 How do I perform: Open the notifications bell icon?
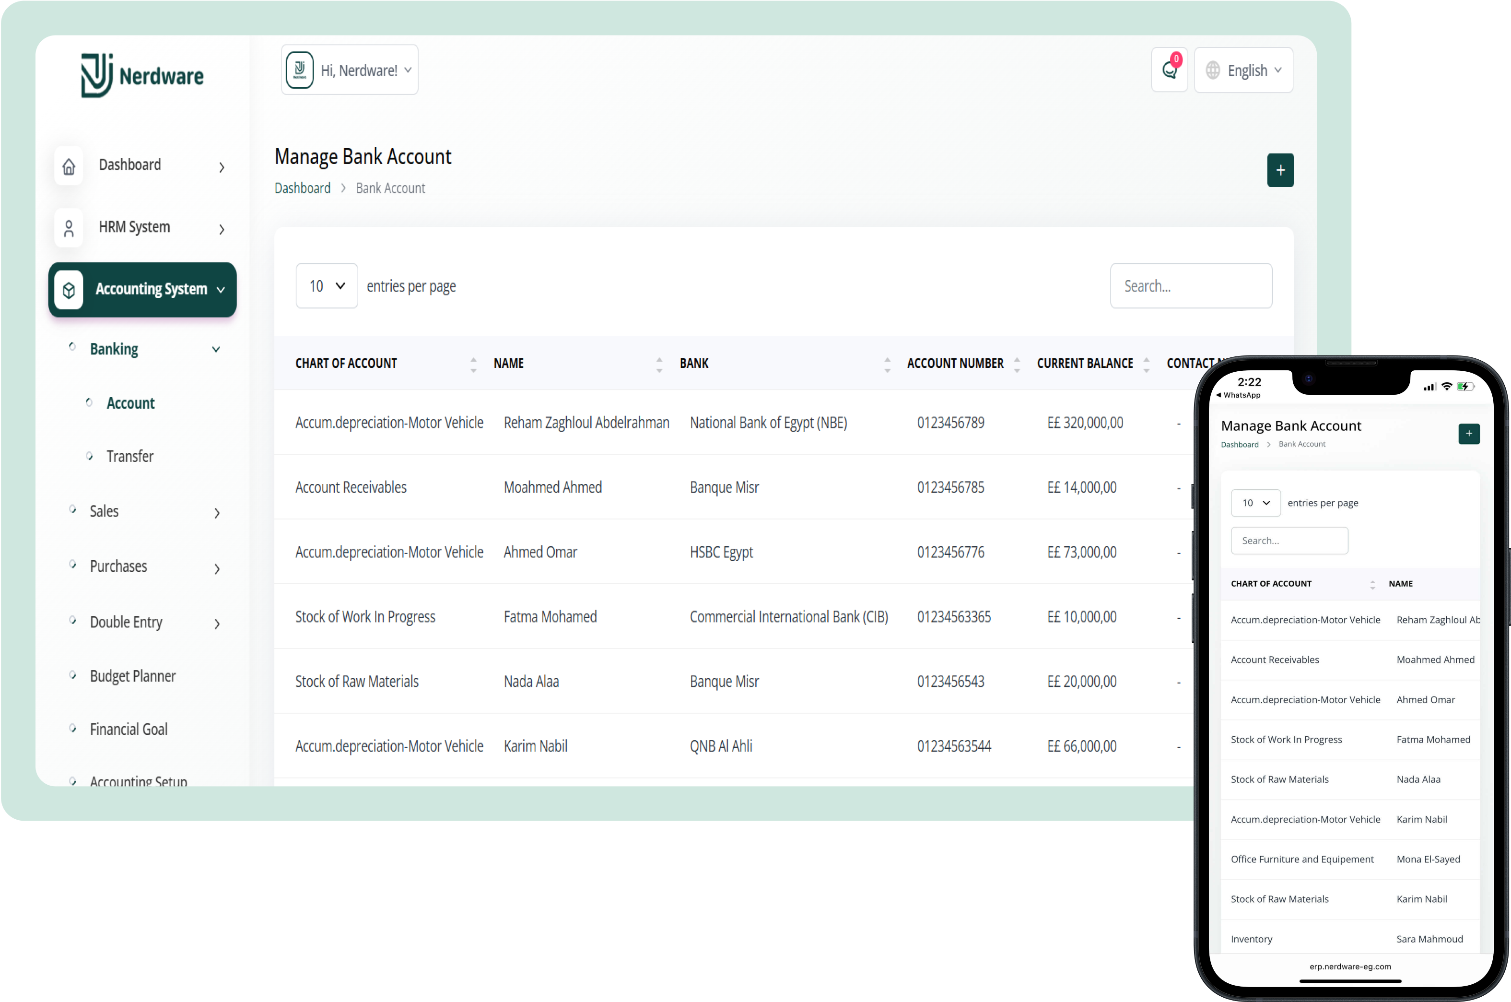tap(1169, 71)
